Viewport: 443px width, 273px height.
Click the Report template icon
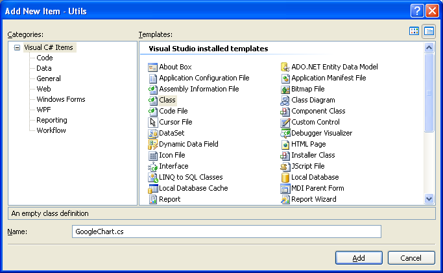click(152, 199)
